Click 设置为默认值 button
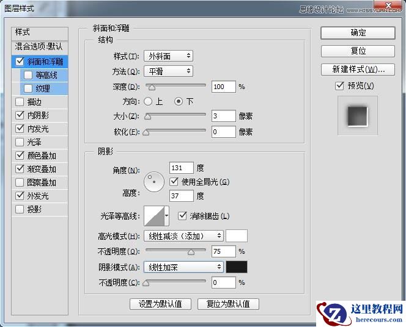 pyautogui.click(x=161, y=304)
